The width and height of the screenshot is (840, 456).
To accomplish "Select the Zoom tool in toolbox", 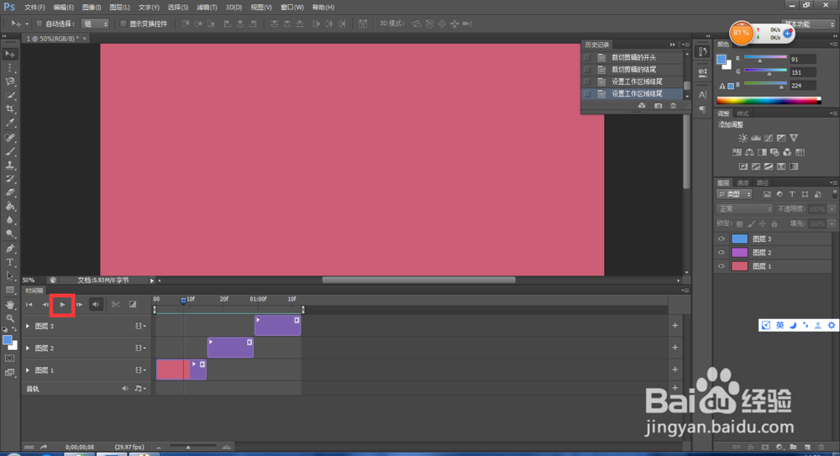I will tap(10, 317).
